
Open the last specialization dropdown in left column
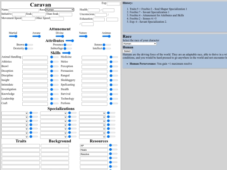pyautogui.click(x=15, y=137)
